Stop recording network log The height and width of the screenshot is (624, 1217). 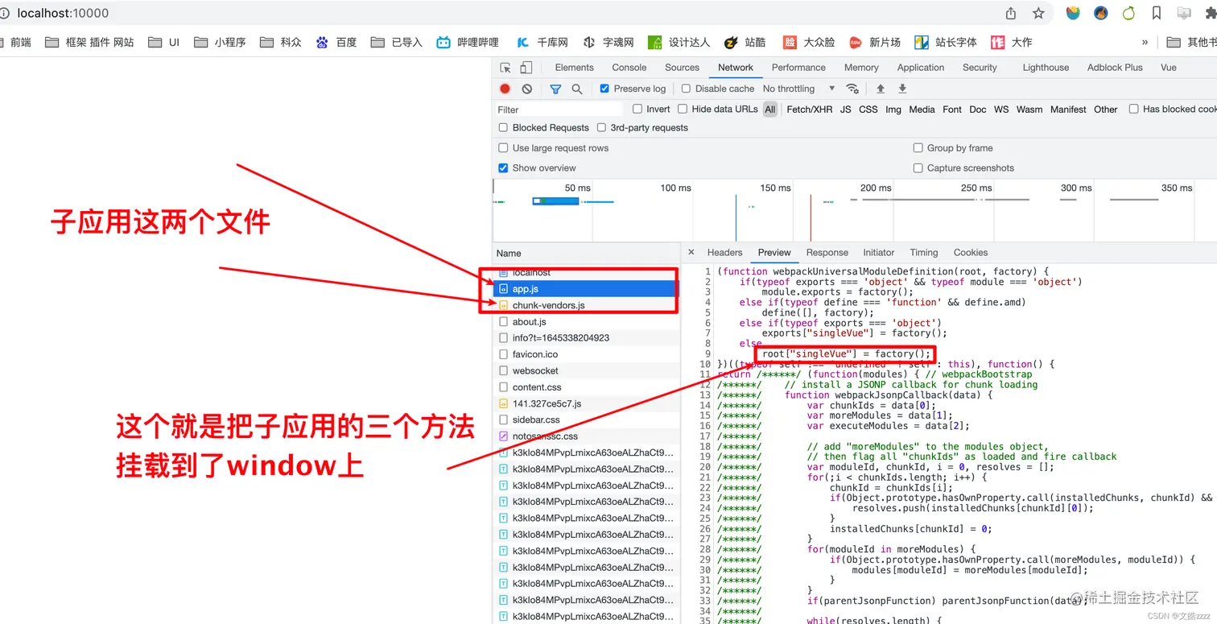point(504,89)
